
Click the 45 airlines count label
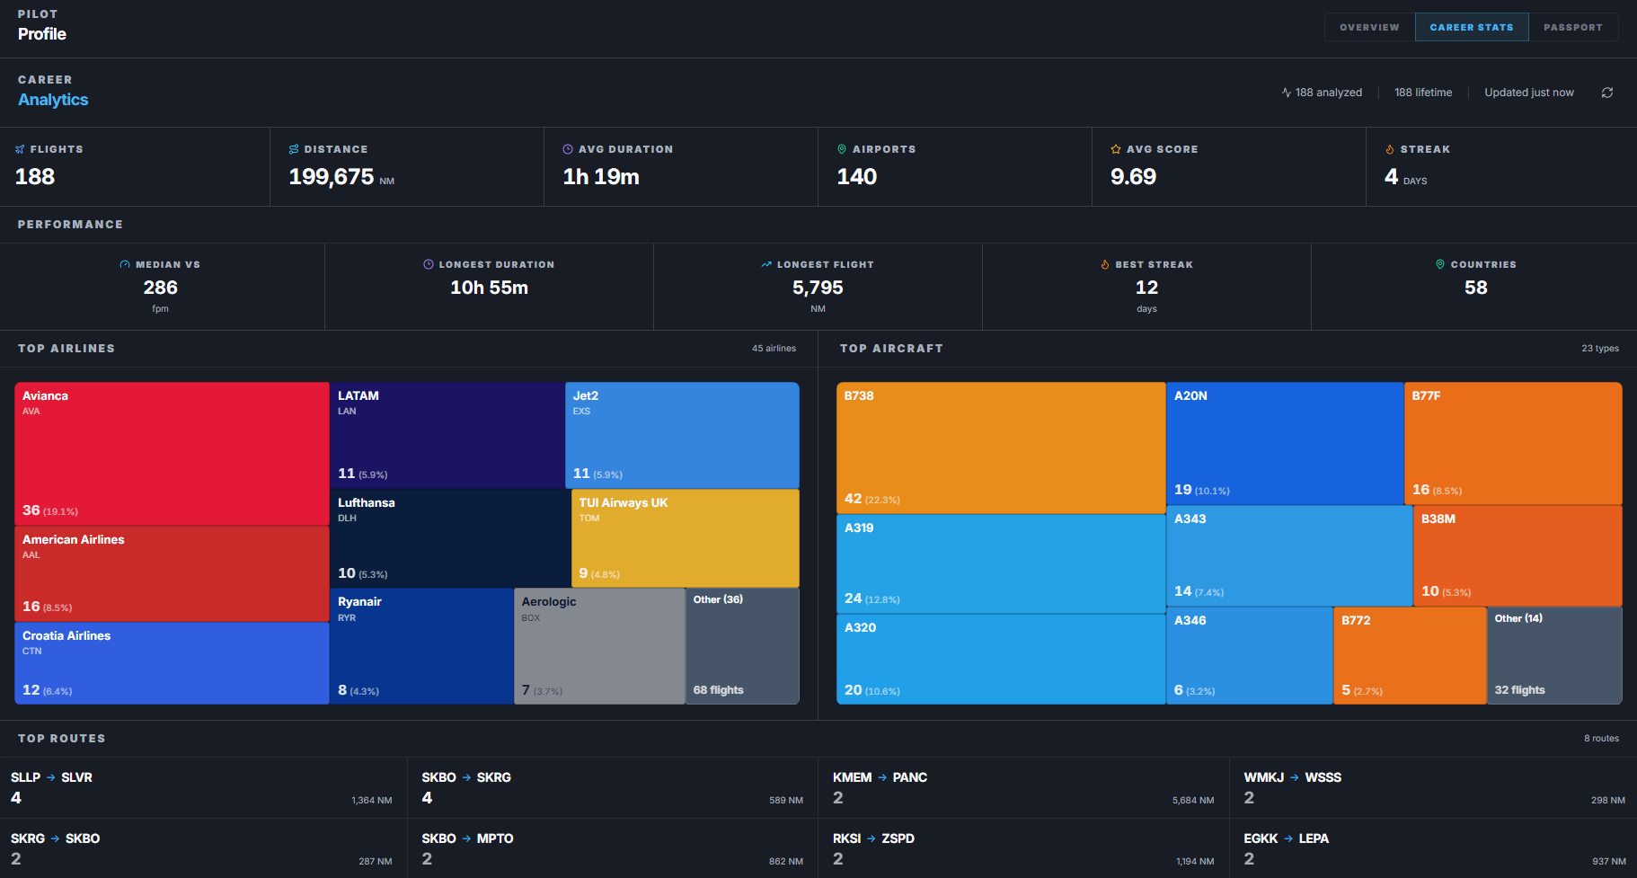pos(774,349)
